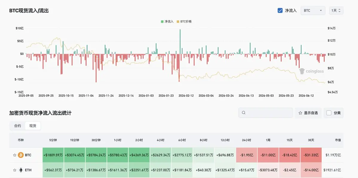Image resolution: width=358 pixels, height=178 pixels.
Task: Click the Ethereum diamond logo
Action: (x=21, y=170)
